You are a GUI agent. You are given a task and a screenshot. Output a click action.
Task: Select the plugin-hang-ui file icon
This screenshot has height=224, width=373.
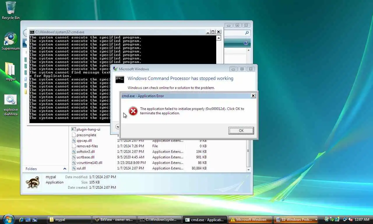pyautogui.click(x=74, y=129)
